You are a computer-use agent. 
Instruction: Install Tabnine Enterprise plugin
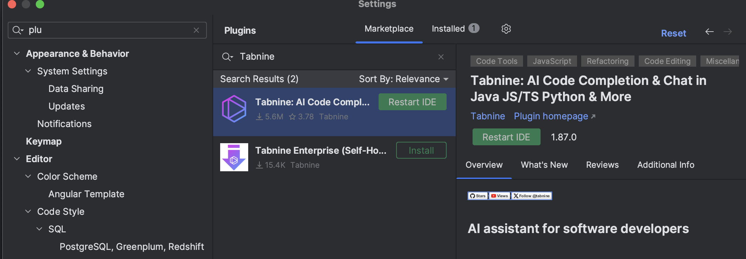(421, 150)
